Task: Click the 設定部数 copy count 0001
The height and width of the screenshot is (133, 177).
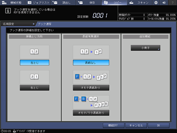Action: click(x=100, y=15)
